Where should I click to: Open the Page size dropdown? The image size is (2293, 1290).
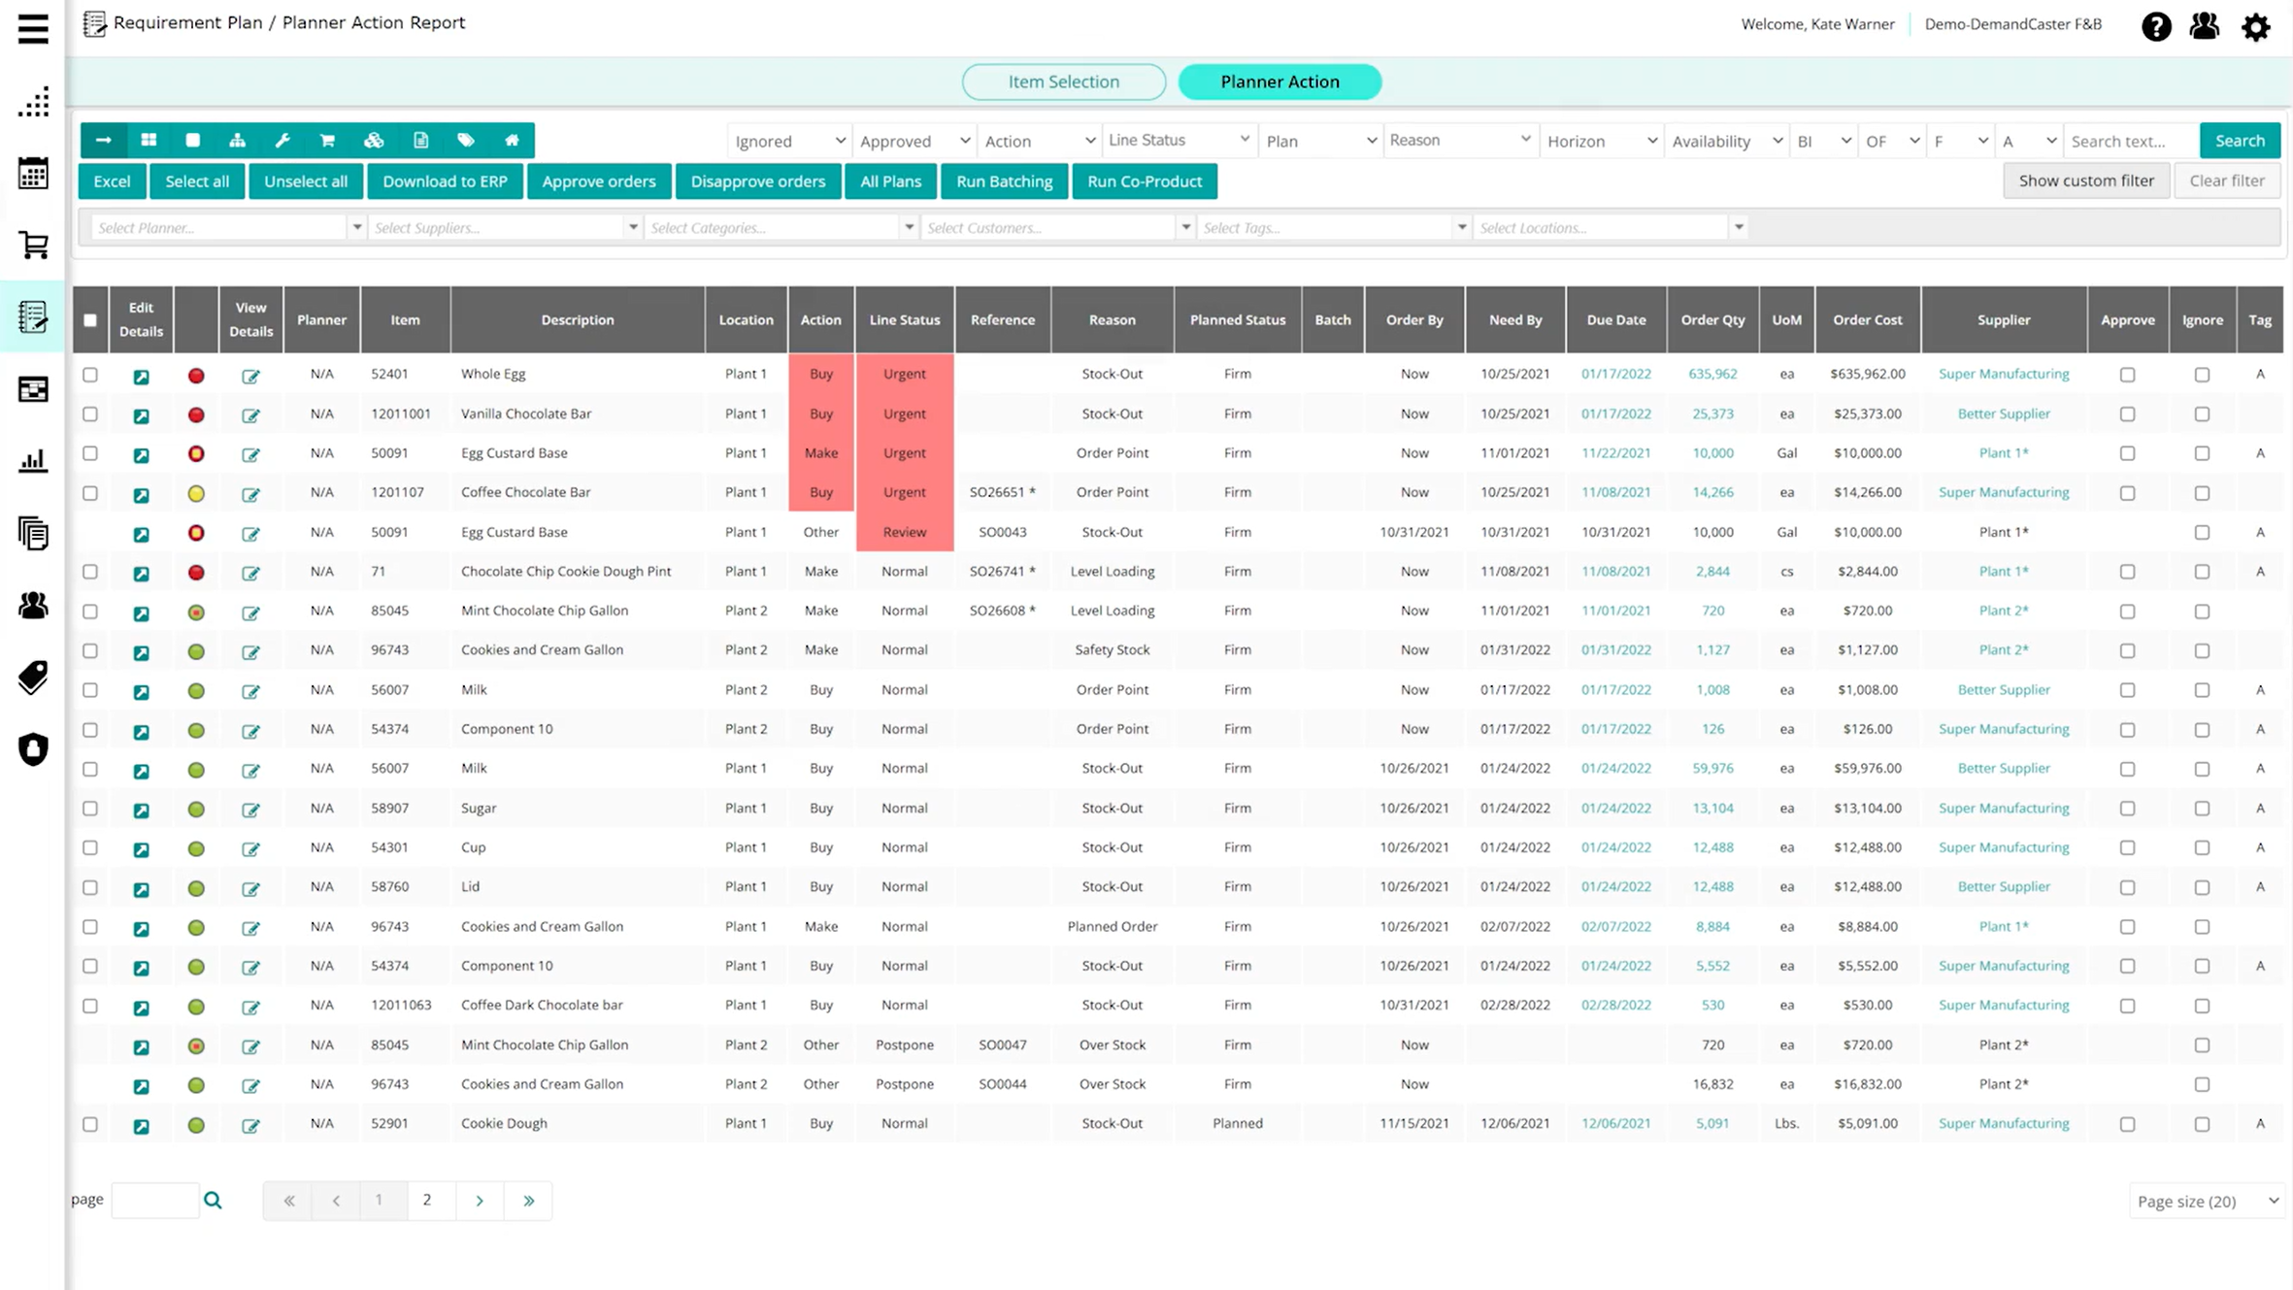pyautogui.click(x=2207, y=1202)
